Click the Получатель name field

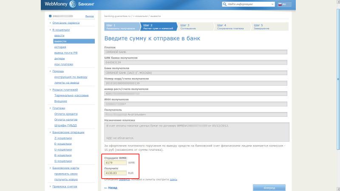click(195, 114)
